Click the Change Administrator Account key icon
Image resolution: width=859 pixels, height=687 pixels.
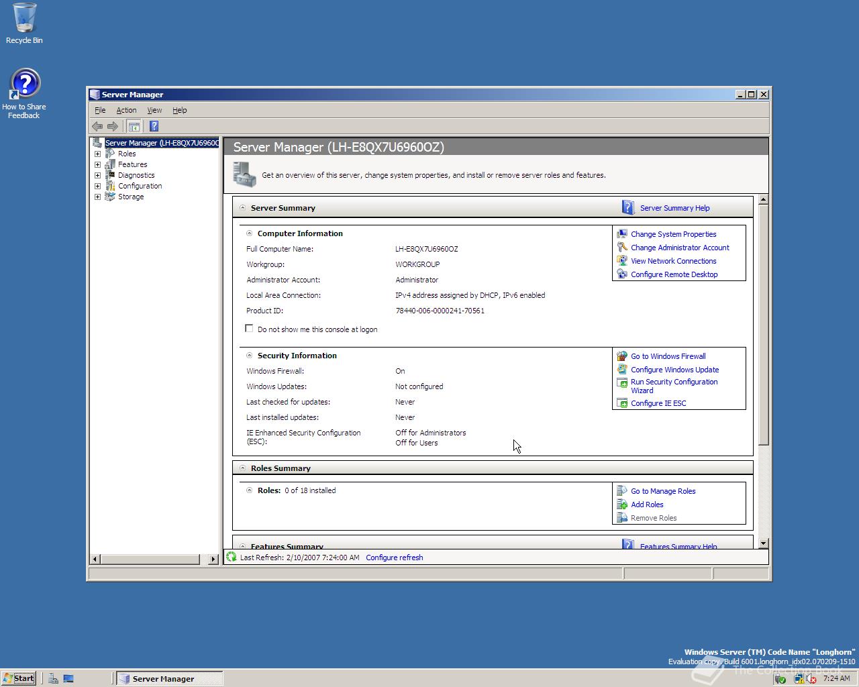pos(622,248)
